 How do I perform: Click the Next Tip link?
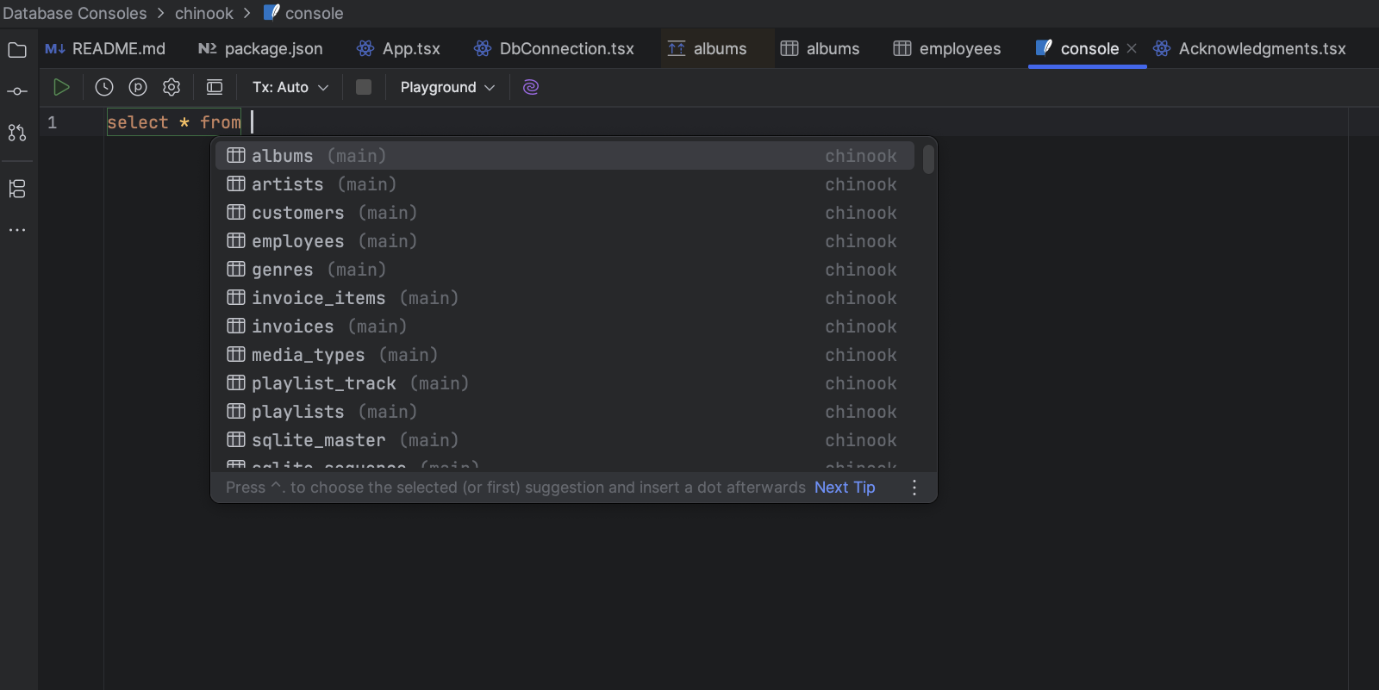tap(845, 488)
